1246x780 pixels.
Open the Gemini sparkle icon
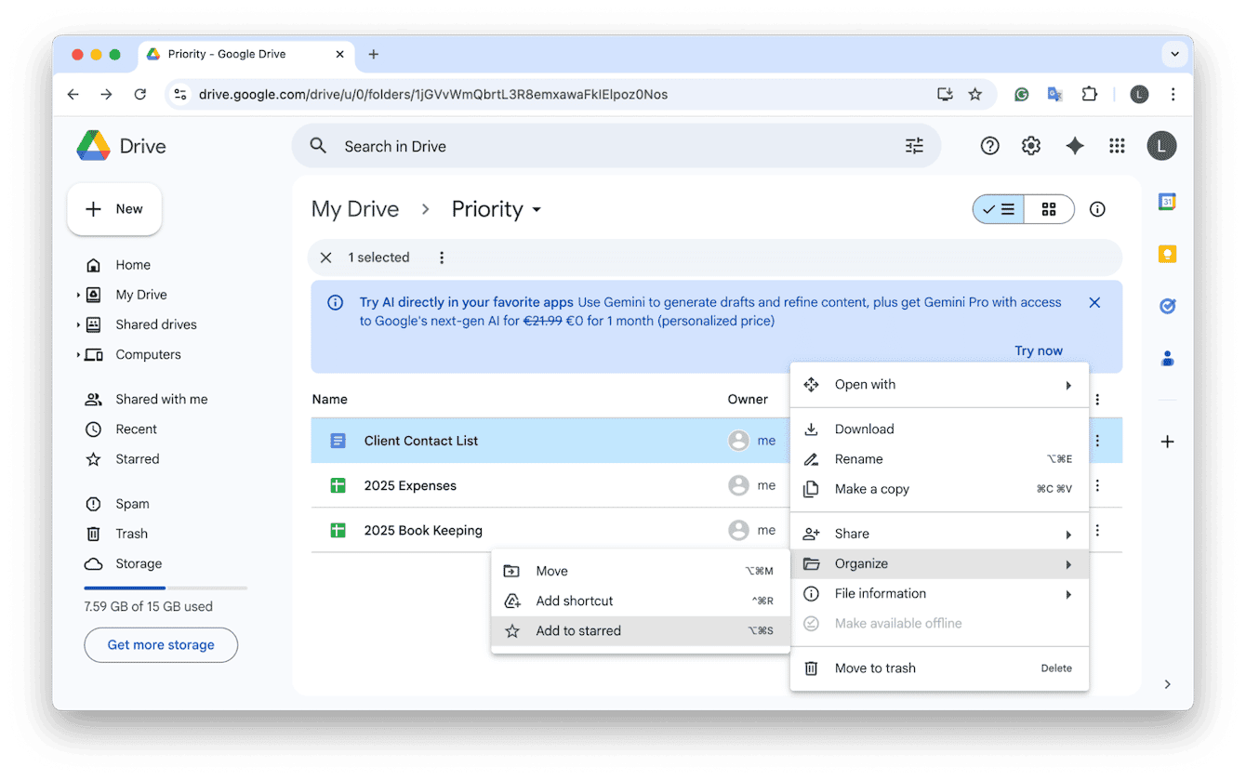click(1074, 146)
